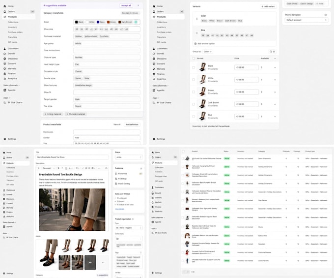This screenshot has height=278, width=334.
Task: Click the Black color swatch chip
Action: [x=79, y=22]
